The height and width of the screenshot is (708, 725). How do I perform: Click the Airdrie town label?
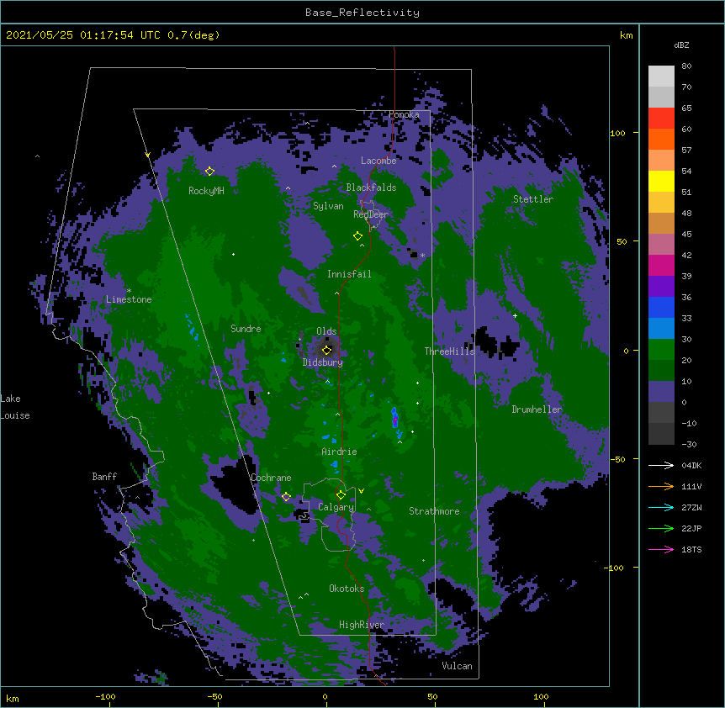point(339,452)
